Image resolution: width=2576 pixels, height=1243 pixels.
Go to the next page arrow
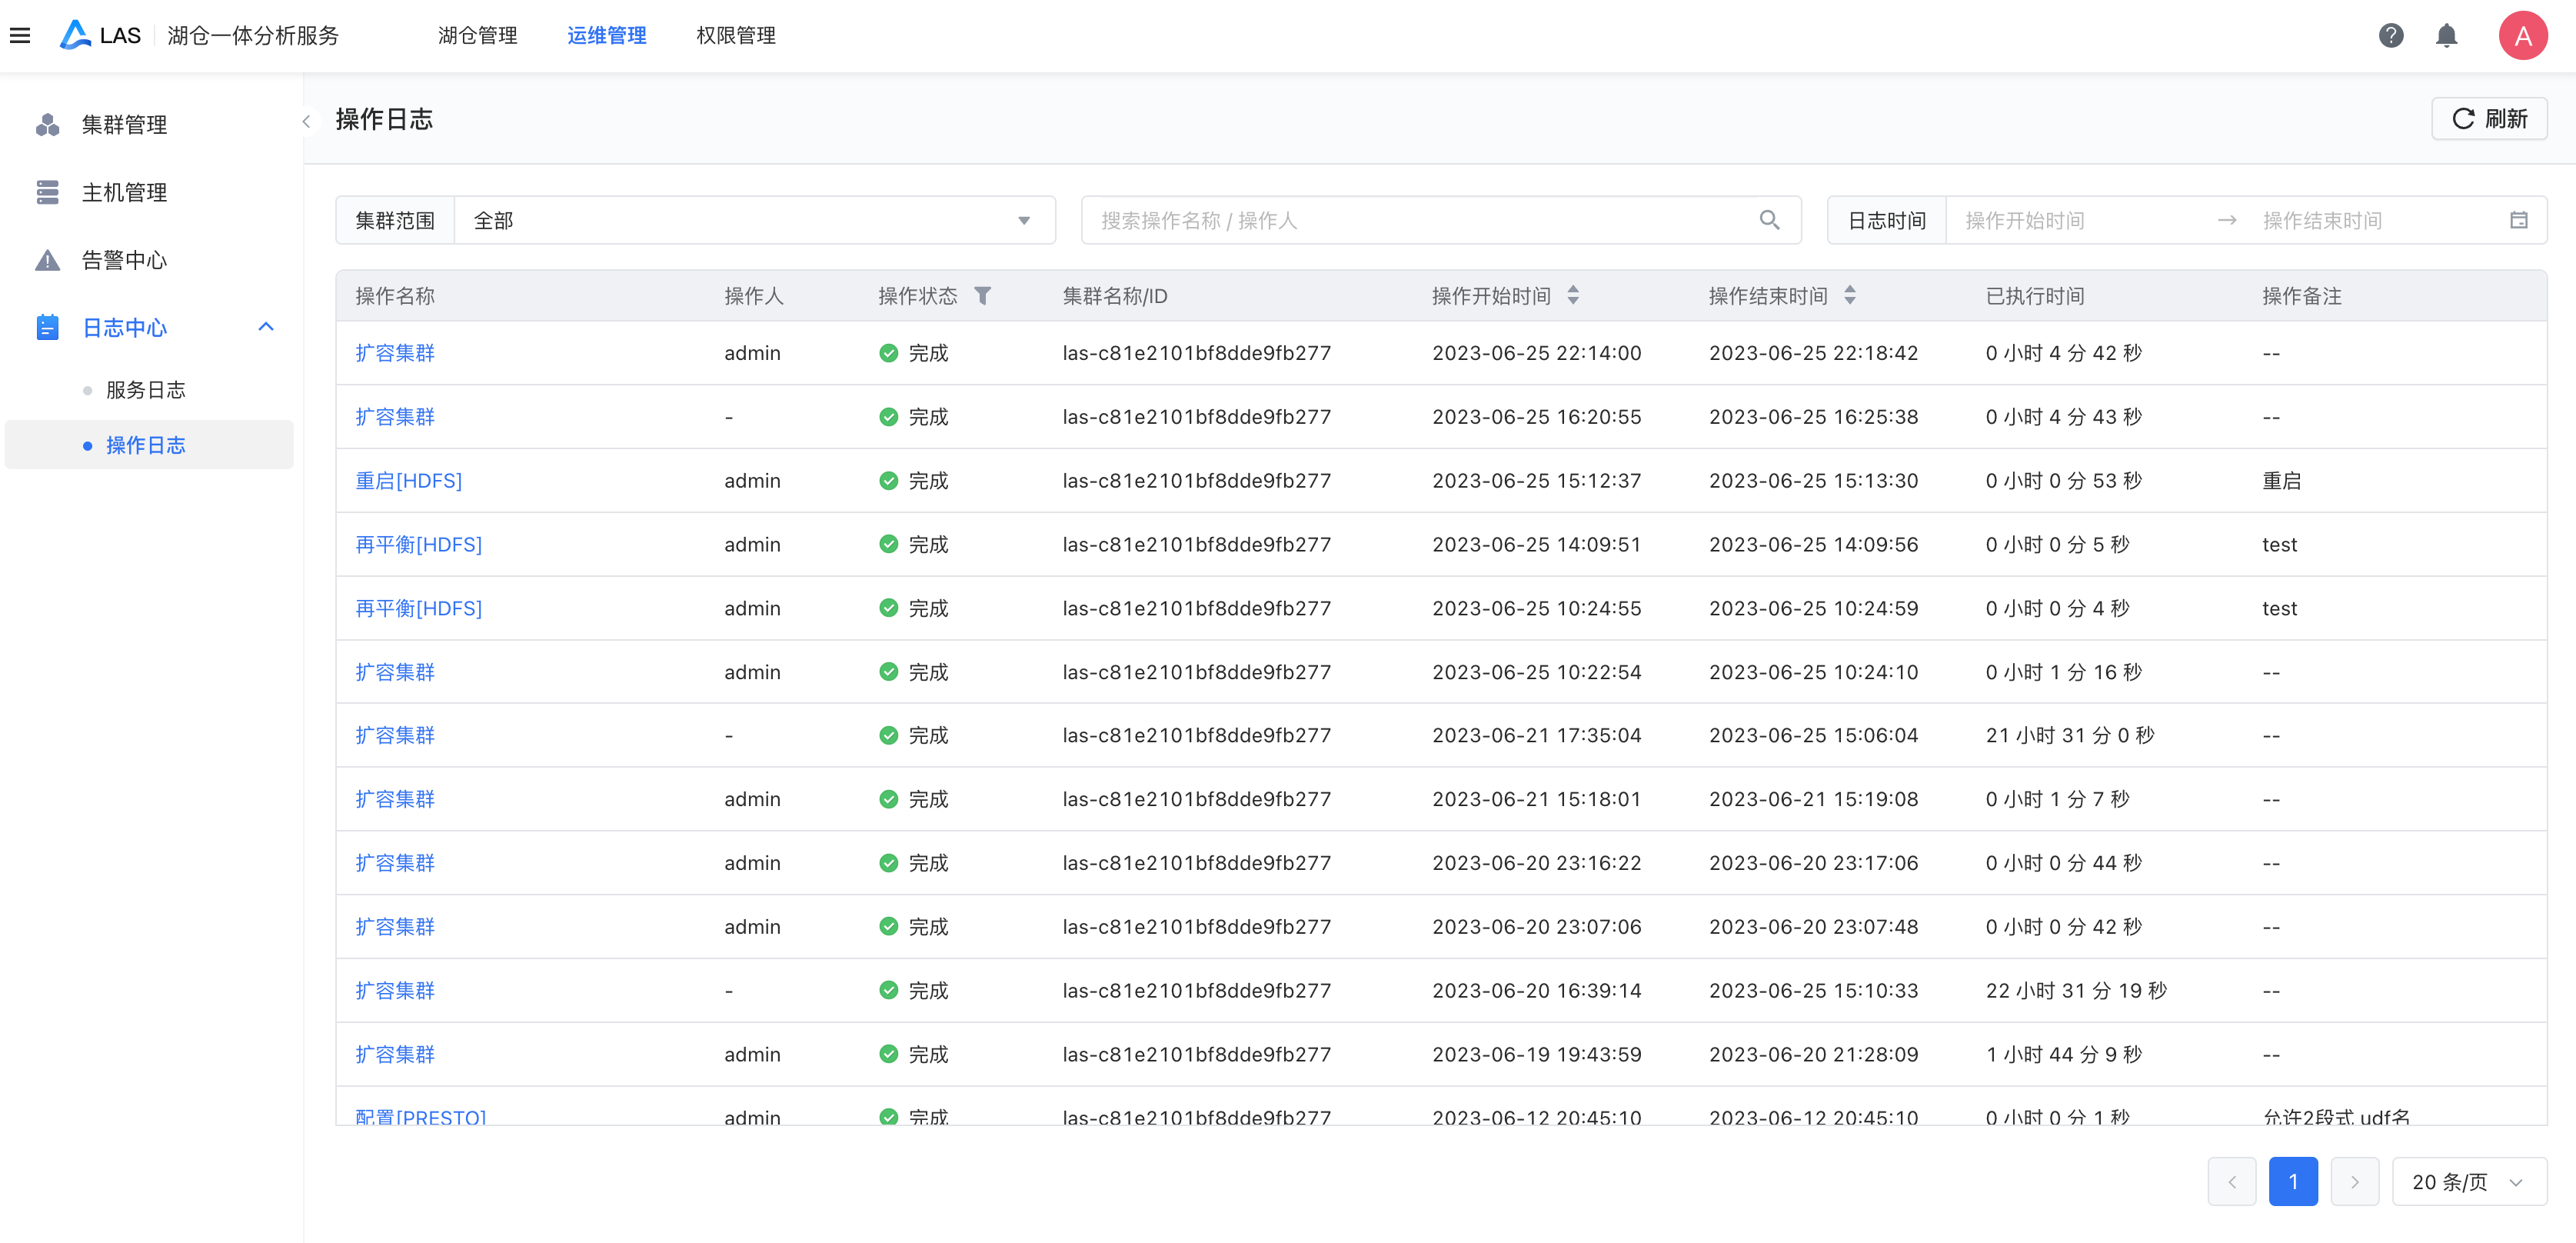tap(2354, 1182)
